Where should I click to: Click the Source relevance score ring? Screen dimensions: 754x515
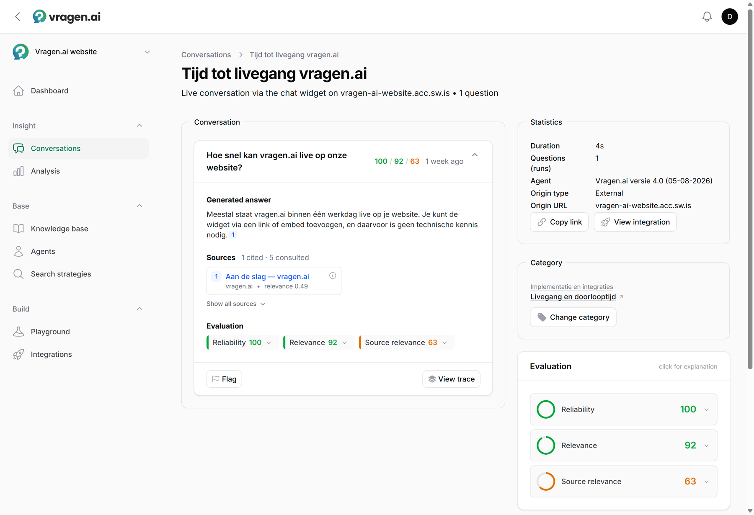(546, 482)
